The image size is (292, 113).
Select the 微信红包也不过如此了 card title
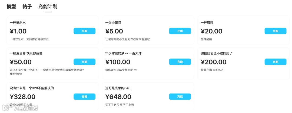coord(217,53)
